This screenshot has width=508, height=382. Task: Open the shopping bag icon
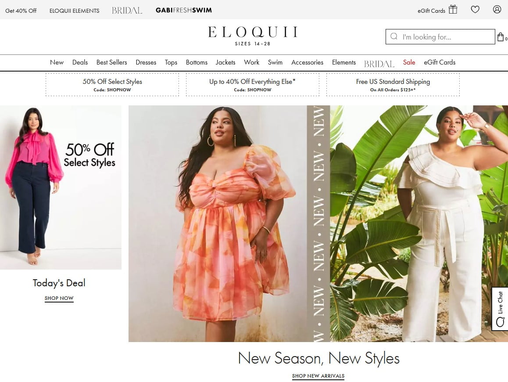pyautogui.click(x=501, y=37)
